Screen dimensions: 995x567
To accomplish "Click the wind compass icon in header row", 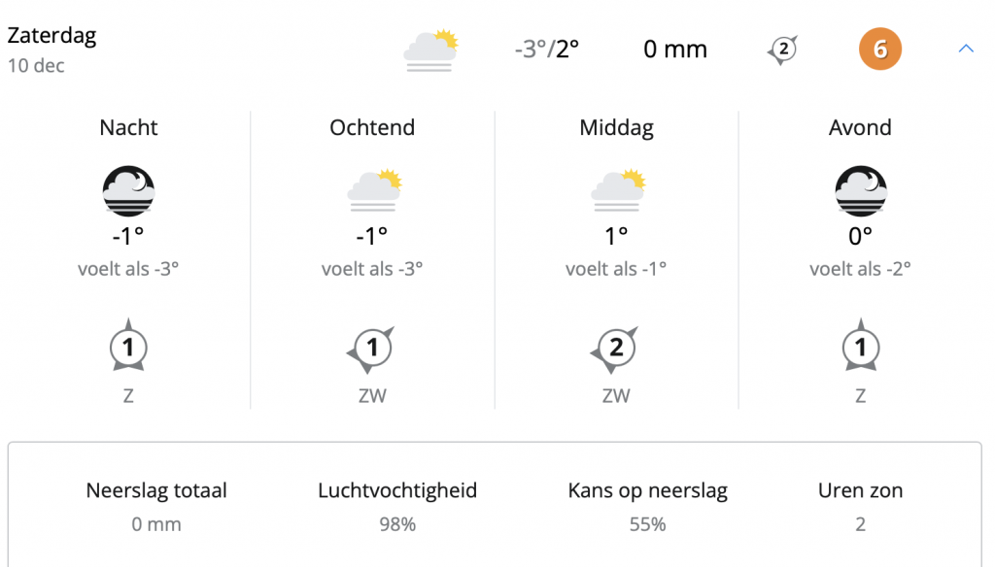I will coord(783,50).
